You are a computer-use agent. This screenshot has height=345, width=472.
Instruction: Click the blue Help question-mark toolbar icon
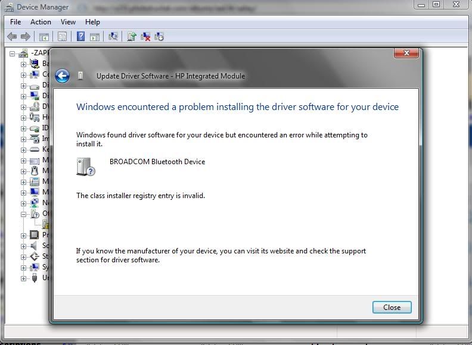80,36
